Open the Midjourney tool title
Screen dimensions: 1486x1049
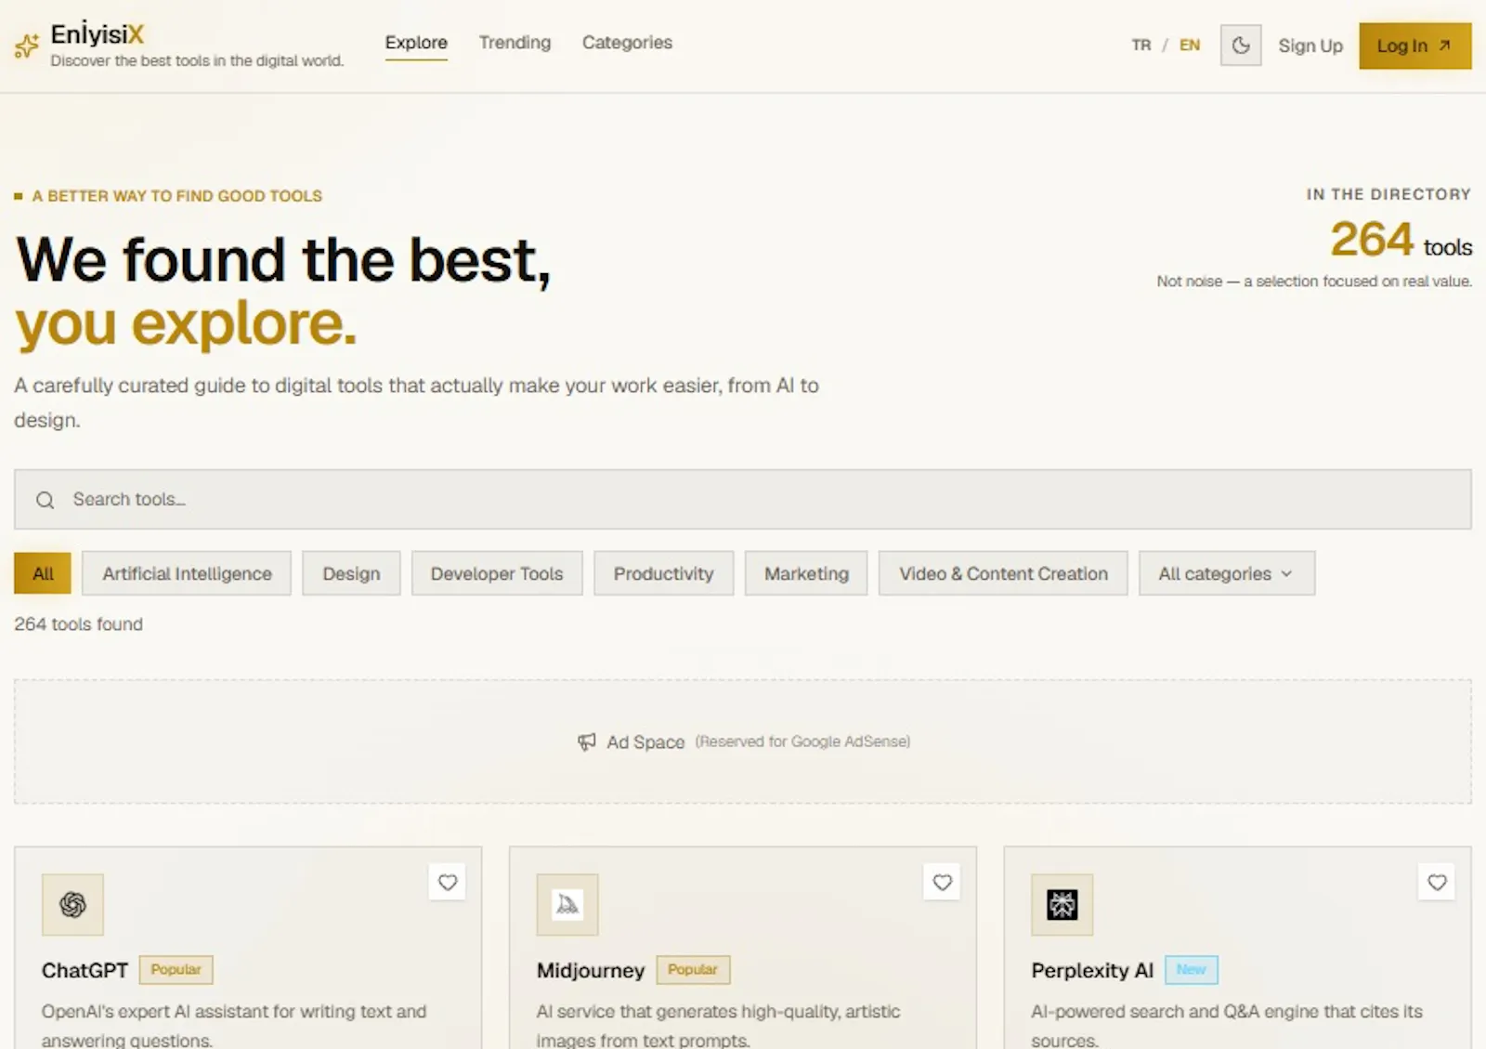click(x=591, y=970)
